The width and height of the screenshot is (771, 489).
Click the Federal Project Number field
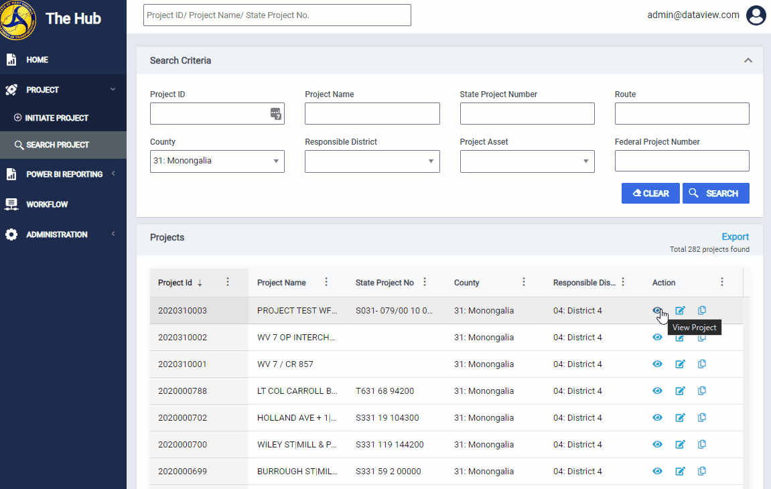[682, 161]
